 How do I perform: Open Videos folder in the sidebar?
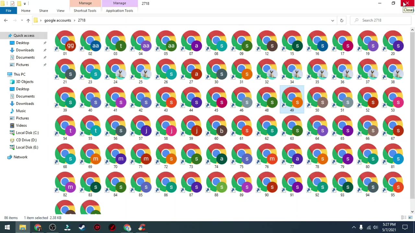pos(21,125)
